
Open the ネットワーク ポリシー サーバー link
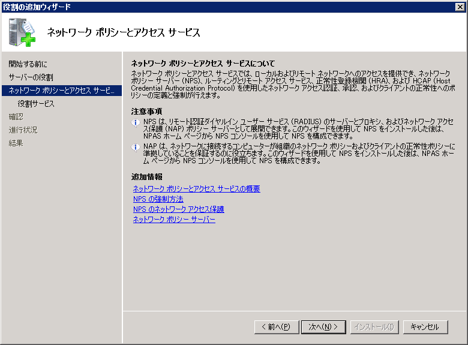(x=174, y=220)
